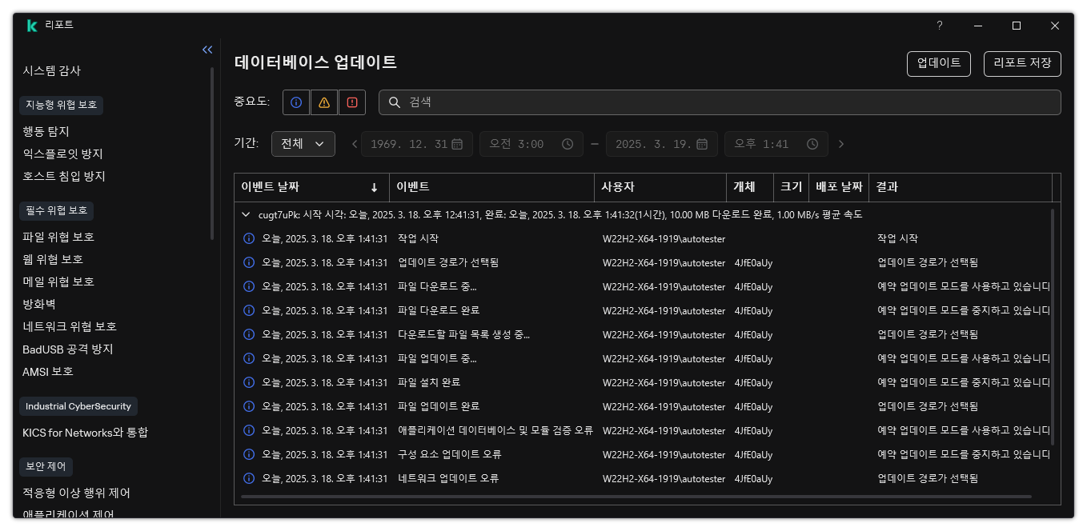Click the info icon on the 작업 시작 event row
The width and height of the screenshot is (1087, 531).
(x=248, y=238)
